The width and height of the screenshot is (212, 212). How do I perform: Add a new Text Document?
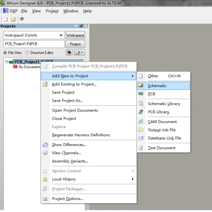tap(164, 148)
